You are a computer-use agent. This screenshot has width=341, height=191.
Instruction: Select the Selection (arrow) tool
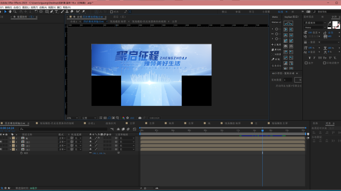point(5,12)
